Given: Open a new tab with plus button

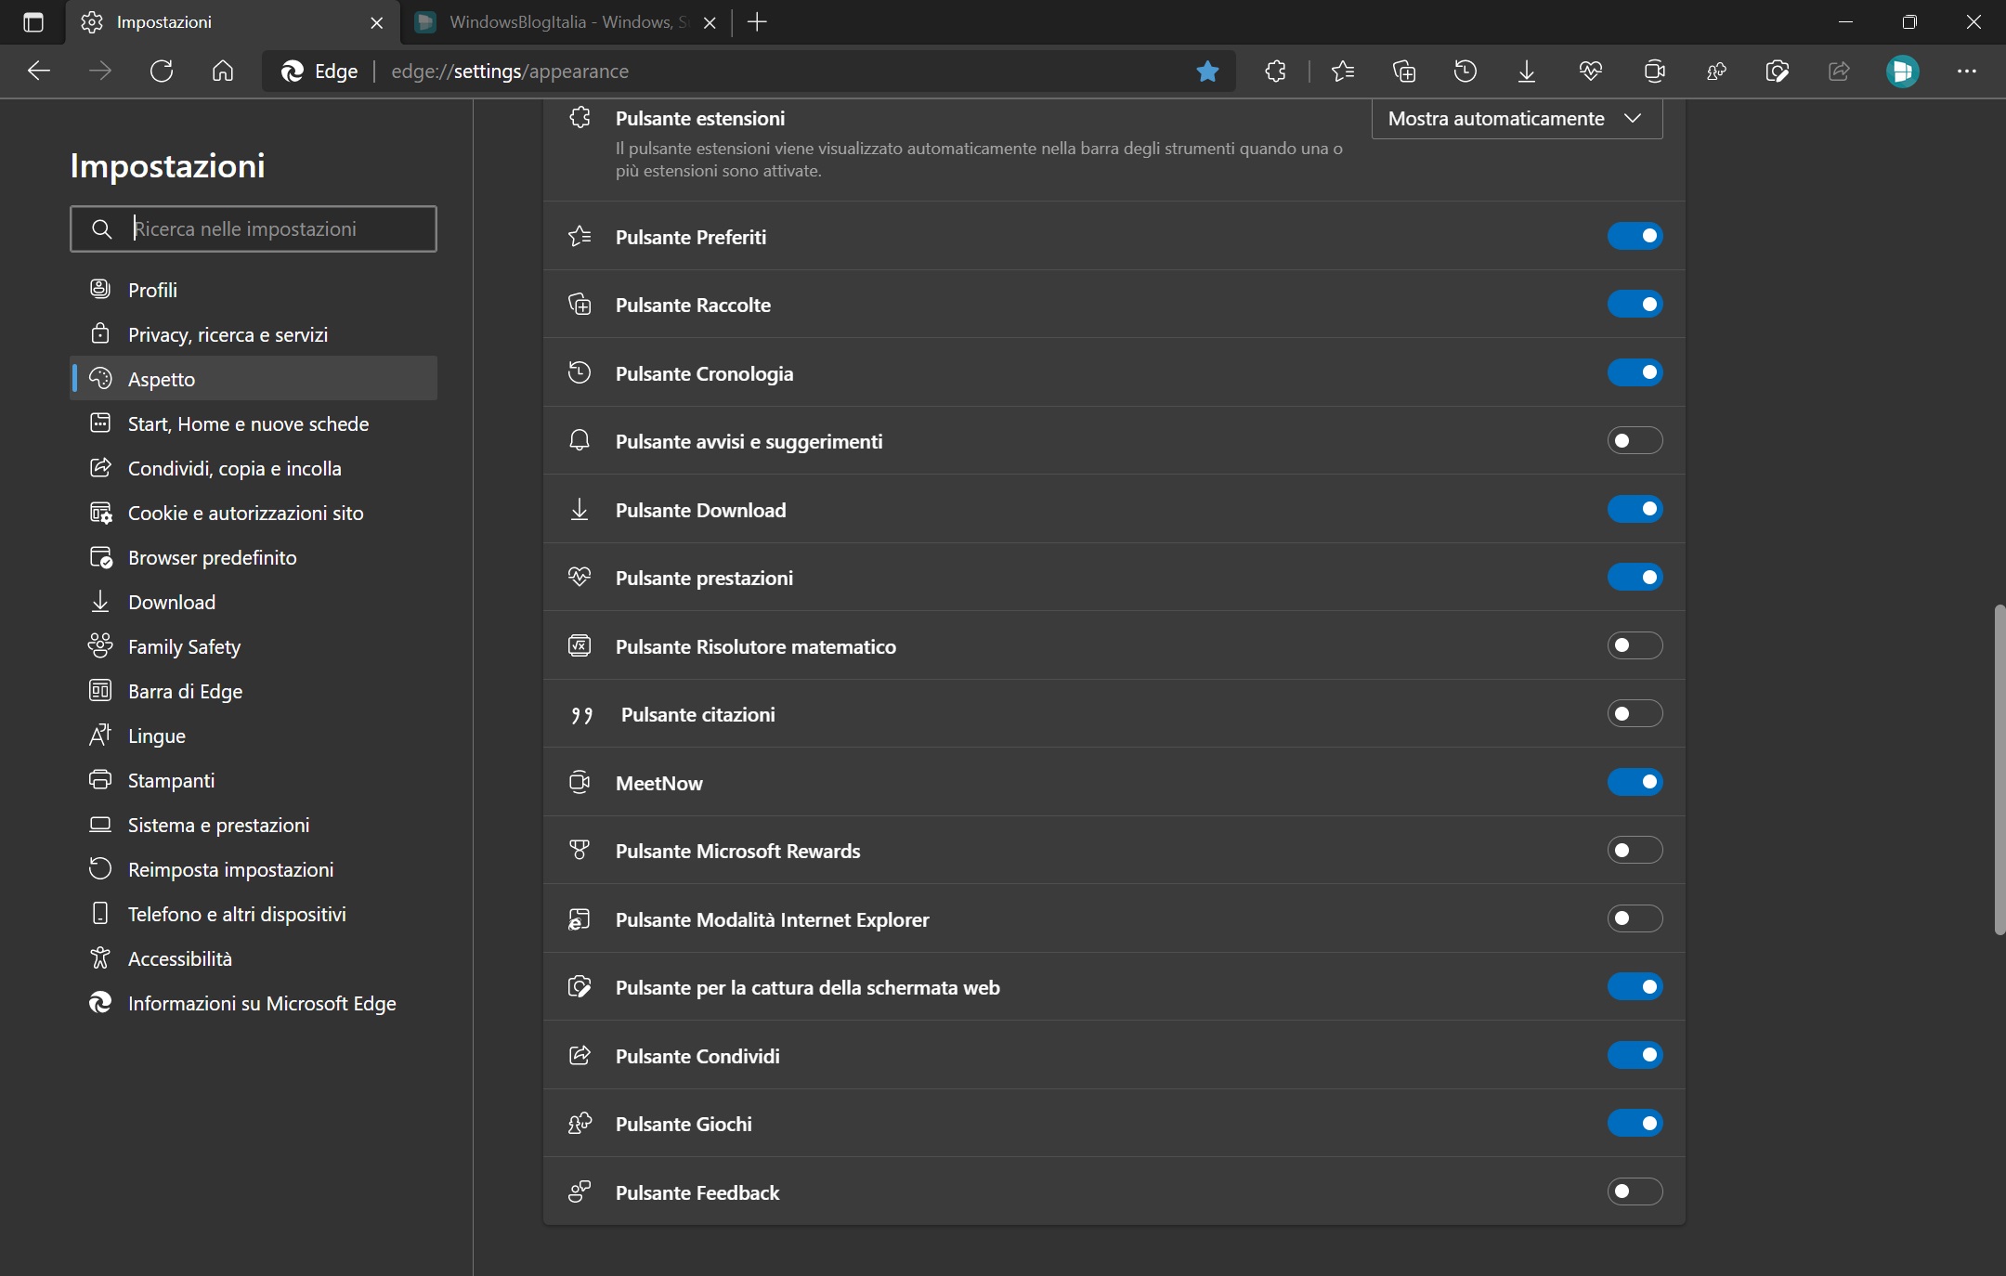Looking at the screenshot, I should point(757,22).
